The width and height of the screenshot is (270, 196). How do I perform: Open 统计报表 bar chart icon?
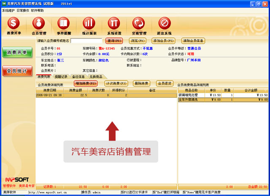click(89, 23)
